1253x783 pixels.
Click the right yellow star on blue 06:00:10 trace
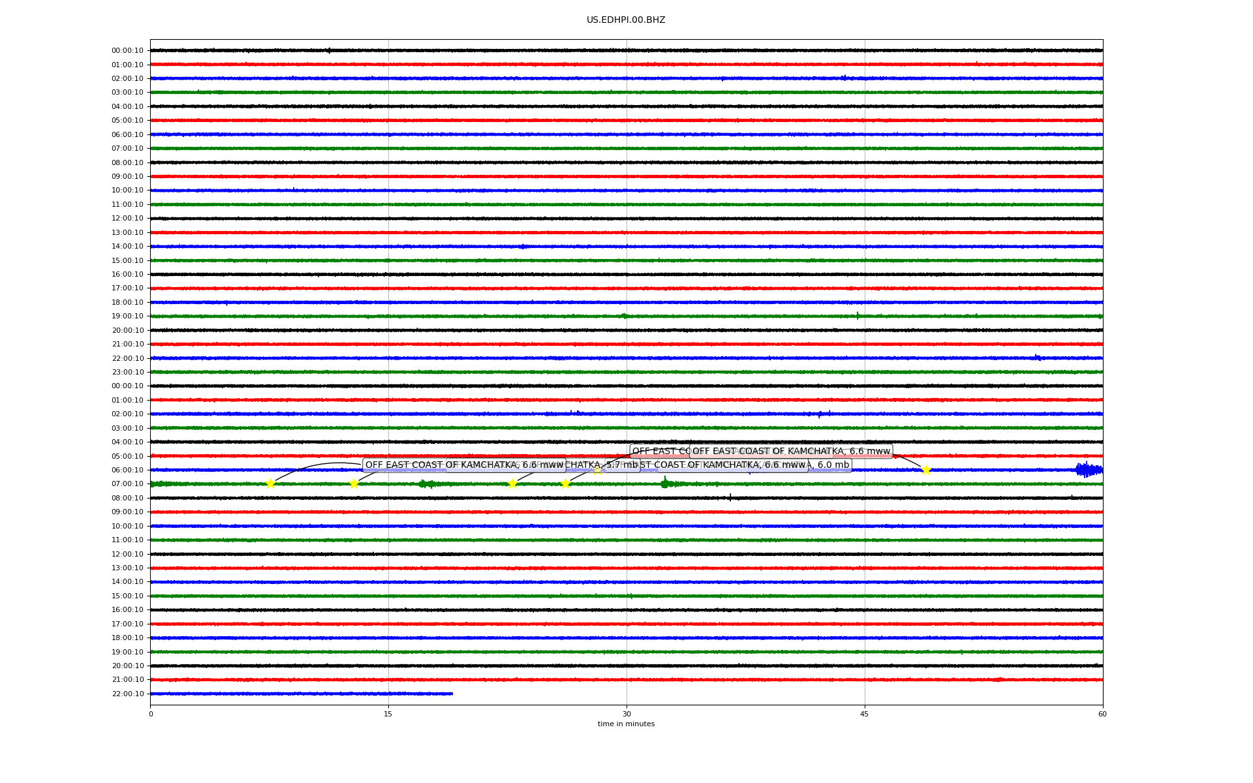click(x=925, y=470)
